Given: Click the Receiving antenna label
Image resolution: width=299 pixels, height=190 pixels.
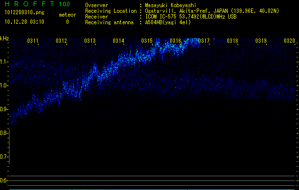Looking at the screenshot, I should (x=109, y=22).
